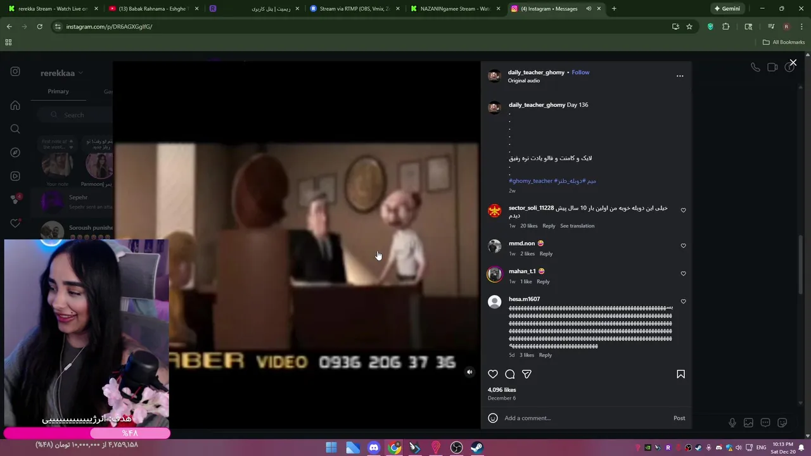Viewport: 811px width, 456px height.
Task: Open the Chrome apps grid icon
Action: [8, 42]
